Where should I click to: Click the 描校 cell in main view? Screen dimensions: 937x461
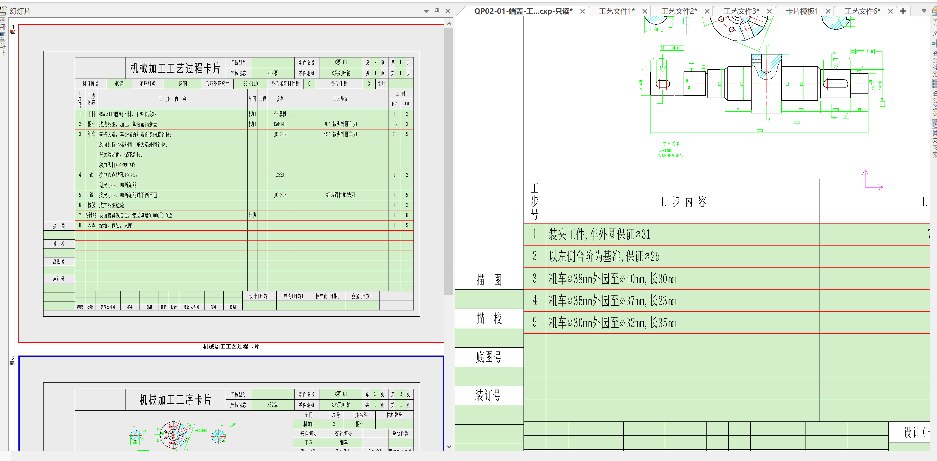(489, 319)
